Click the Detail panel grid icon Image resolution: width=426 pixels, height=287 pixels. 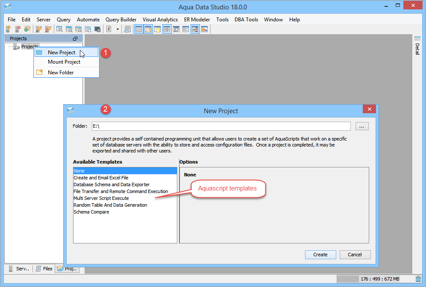click(417, 38)
